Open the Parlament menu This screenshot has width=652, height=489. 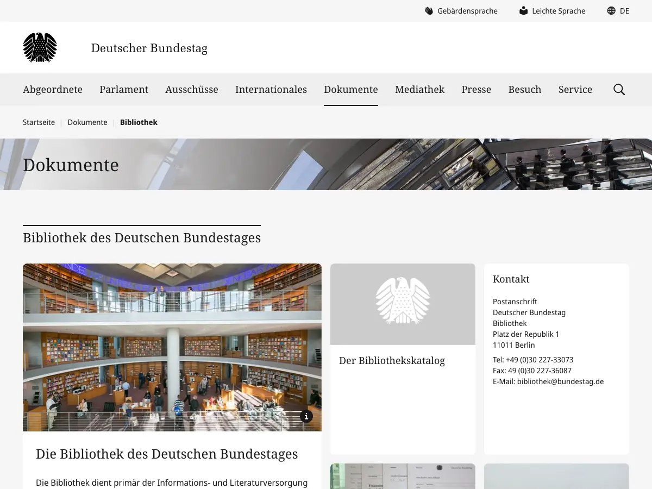pyautogui.click(x=124, y=90)
